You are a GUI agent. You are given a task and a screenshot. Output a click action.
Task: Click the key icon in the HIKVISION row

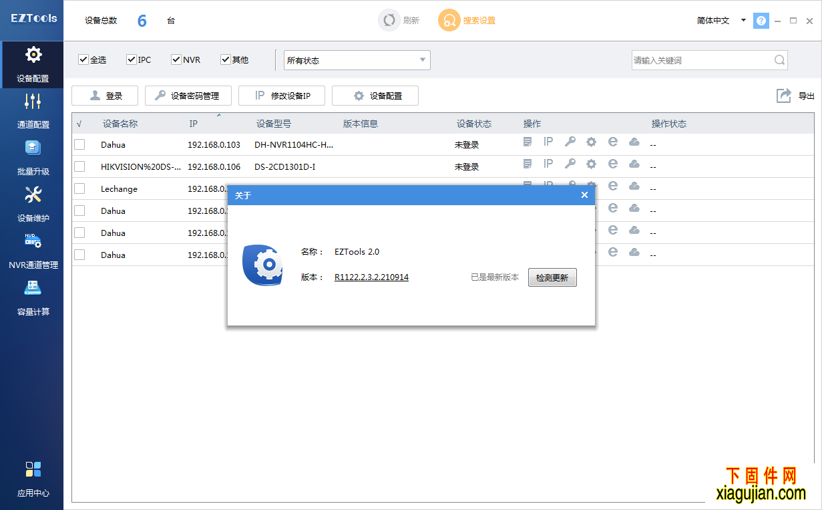tap(570, 164)
